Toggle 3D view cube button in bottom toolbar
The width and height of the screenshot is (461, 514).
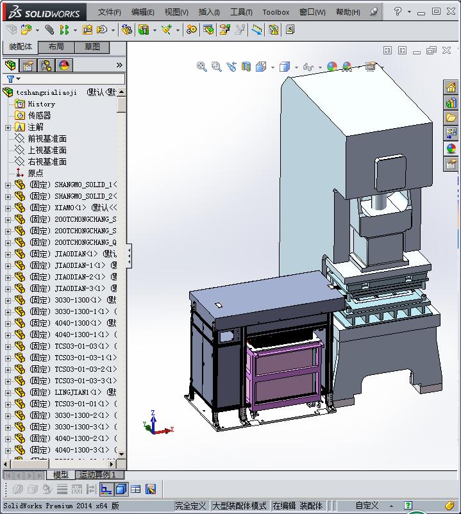(x=121, y=489)
